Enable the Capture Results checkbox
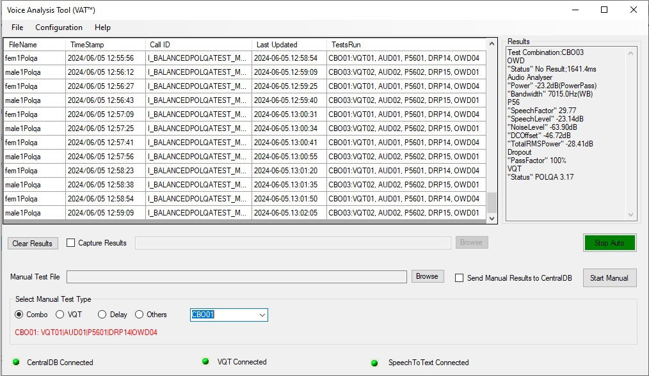Image resolution: width=649 pixels, height=376 pixels. click(71, 243)
